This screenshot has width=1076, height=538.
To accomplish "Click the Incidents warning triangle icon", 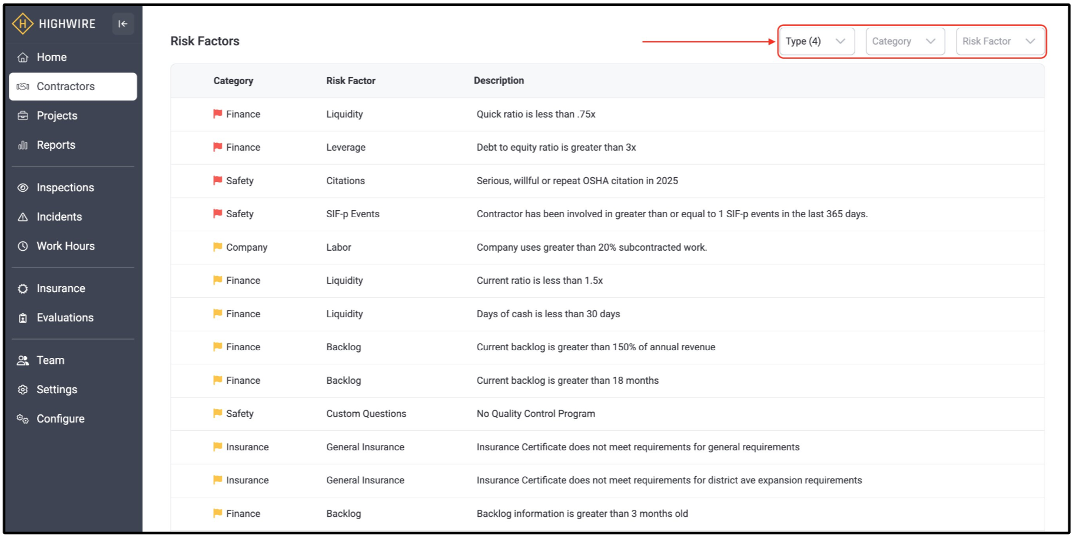I will 23,217.
